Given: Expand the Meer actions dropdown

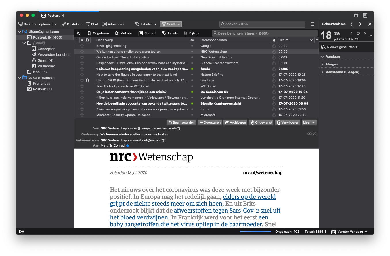Looking at the screenshot, I should point(309,122).
